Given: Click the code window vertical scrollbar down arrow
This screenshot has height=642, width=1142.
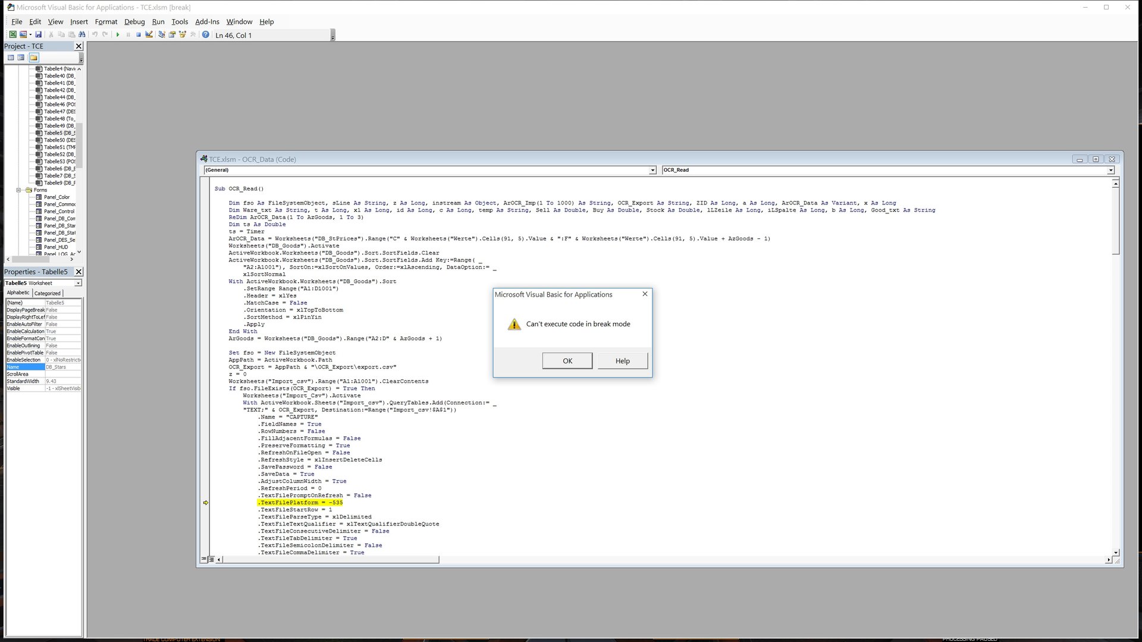Looking at the screenshot, I should pyautogui.click(x=1116, y=552).
